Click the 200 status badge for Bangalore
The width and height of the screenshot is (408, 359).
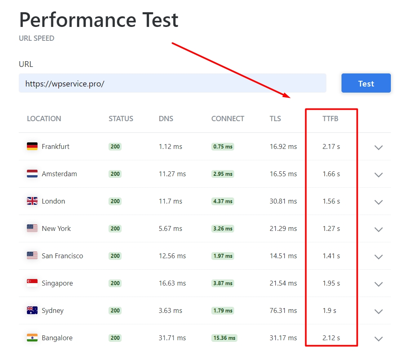tap(115, 338)
